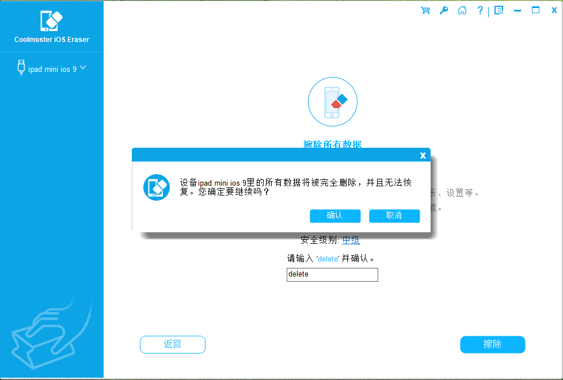Image resolution: width=563 pixels, height=380 pixels.
Task: Maximize the application window
Action: click(x=536, y=10)
